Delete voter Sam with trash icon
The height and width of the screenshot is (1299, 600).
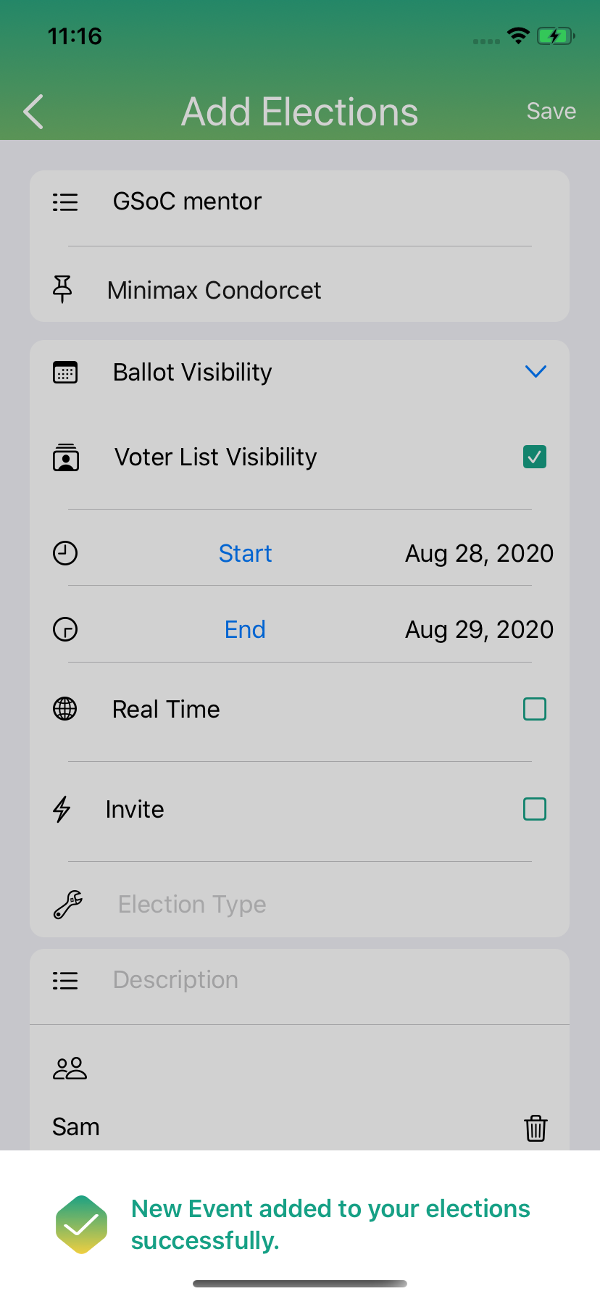tap(536, 1128)
